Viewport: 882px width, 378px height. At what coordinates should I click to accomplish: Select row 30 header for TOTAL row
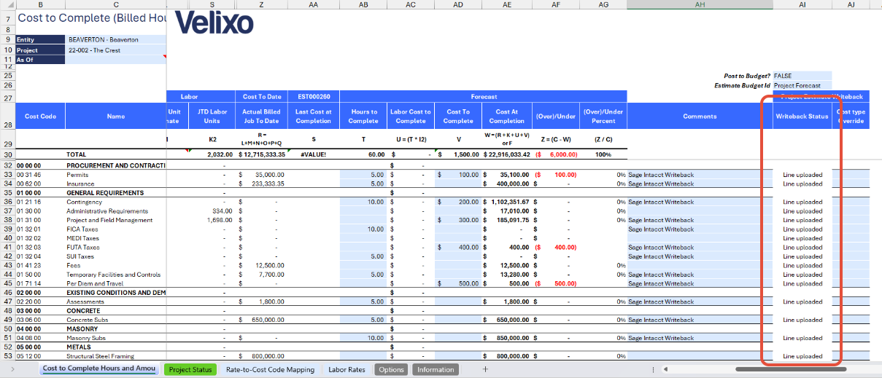(x=8, y=154)
